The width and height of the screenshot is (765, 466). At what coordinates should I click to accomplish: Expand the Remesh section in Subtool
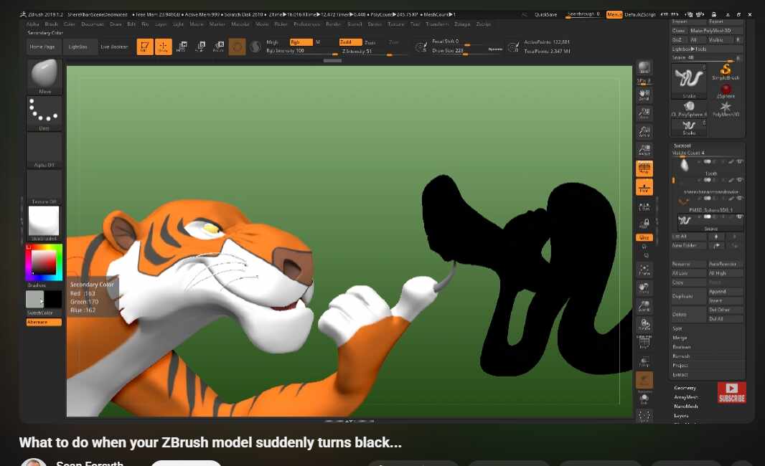(681, 356)
